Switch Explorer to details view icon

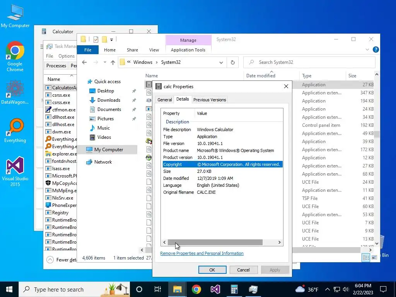pos(366,258)
